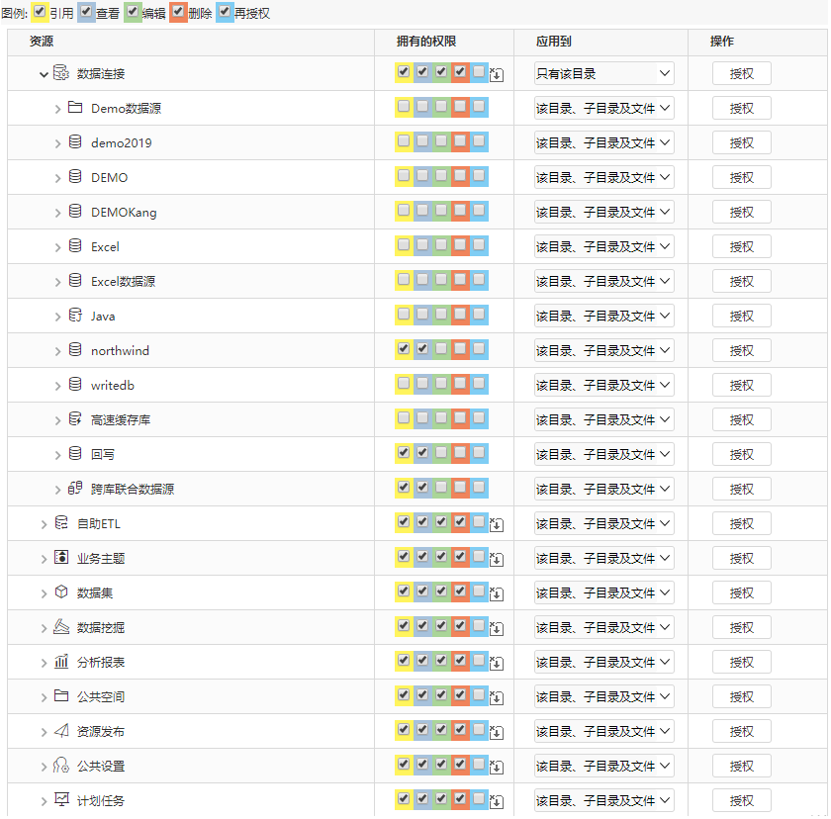Click the blue 再授权 legend checkbox
831x819 pixels.
[225, 11]
